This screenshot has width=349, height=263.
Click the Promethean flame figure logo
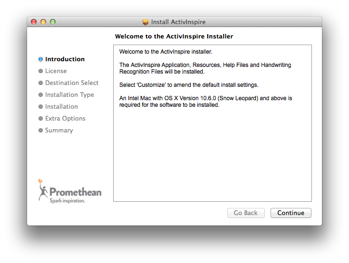[43, 189]
